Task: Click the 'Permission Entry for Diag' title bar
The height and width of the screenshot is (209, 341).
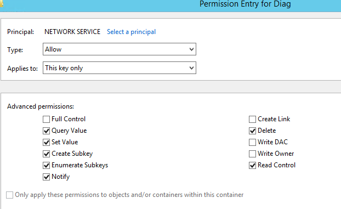Action: (x=245, y=4)
